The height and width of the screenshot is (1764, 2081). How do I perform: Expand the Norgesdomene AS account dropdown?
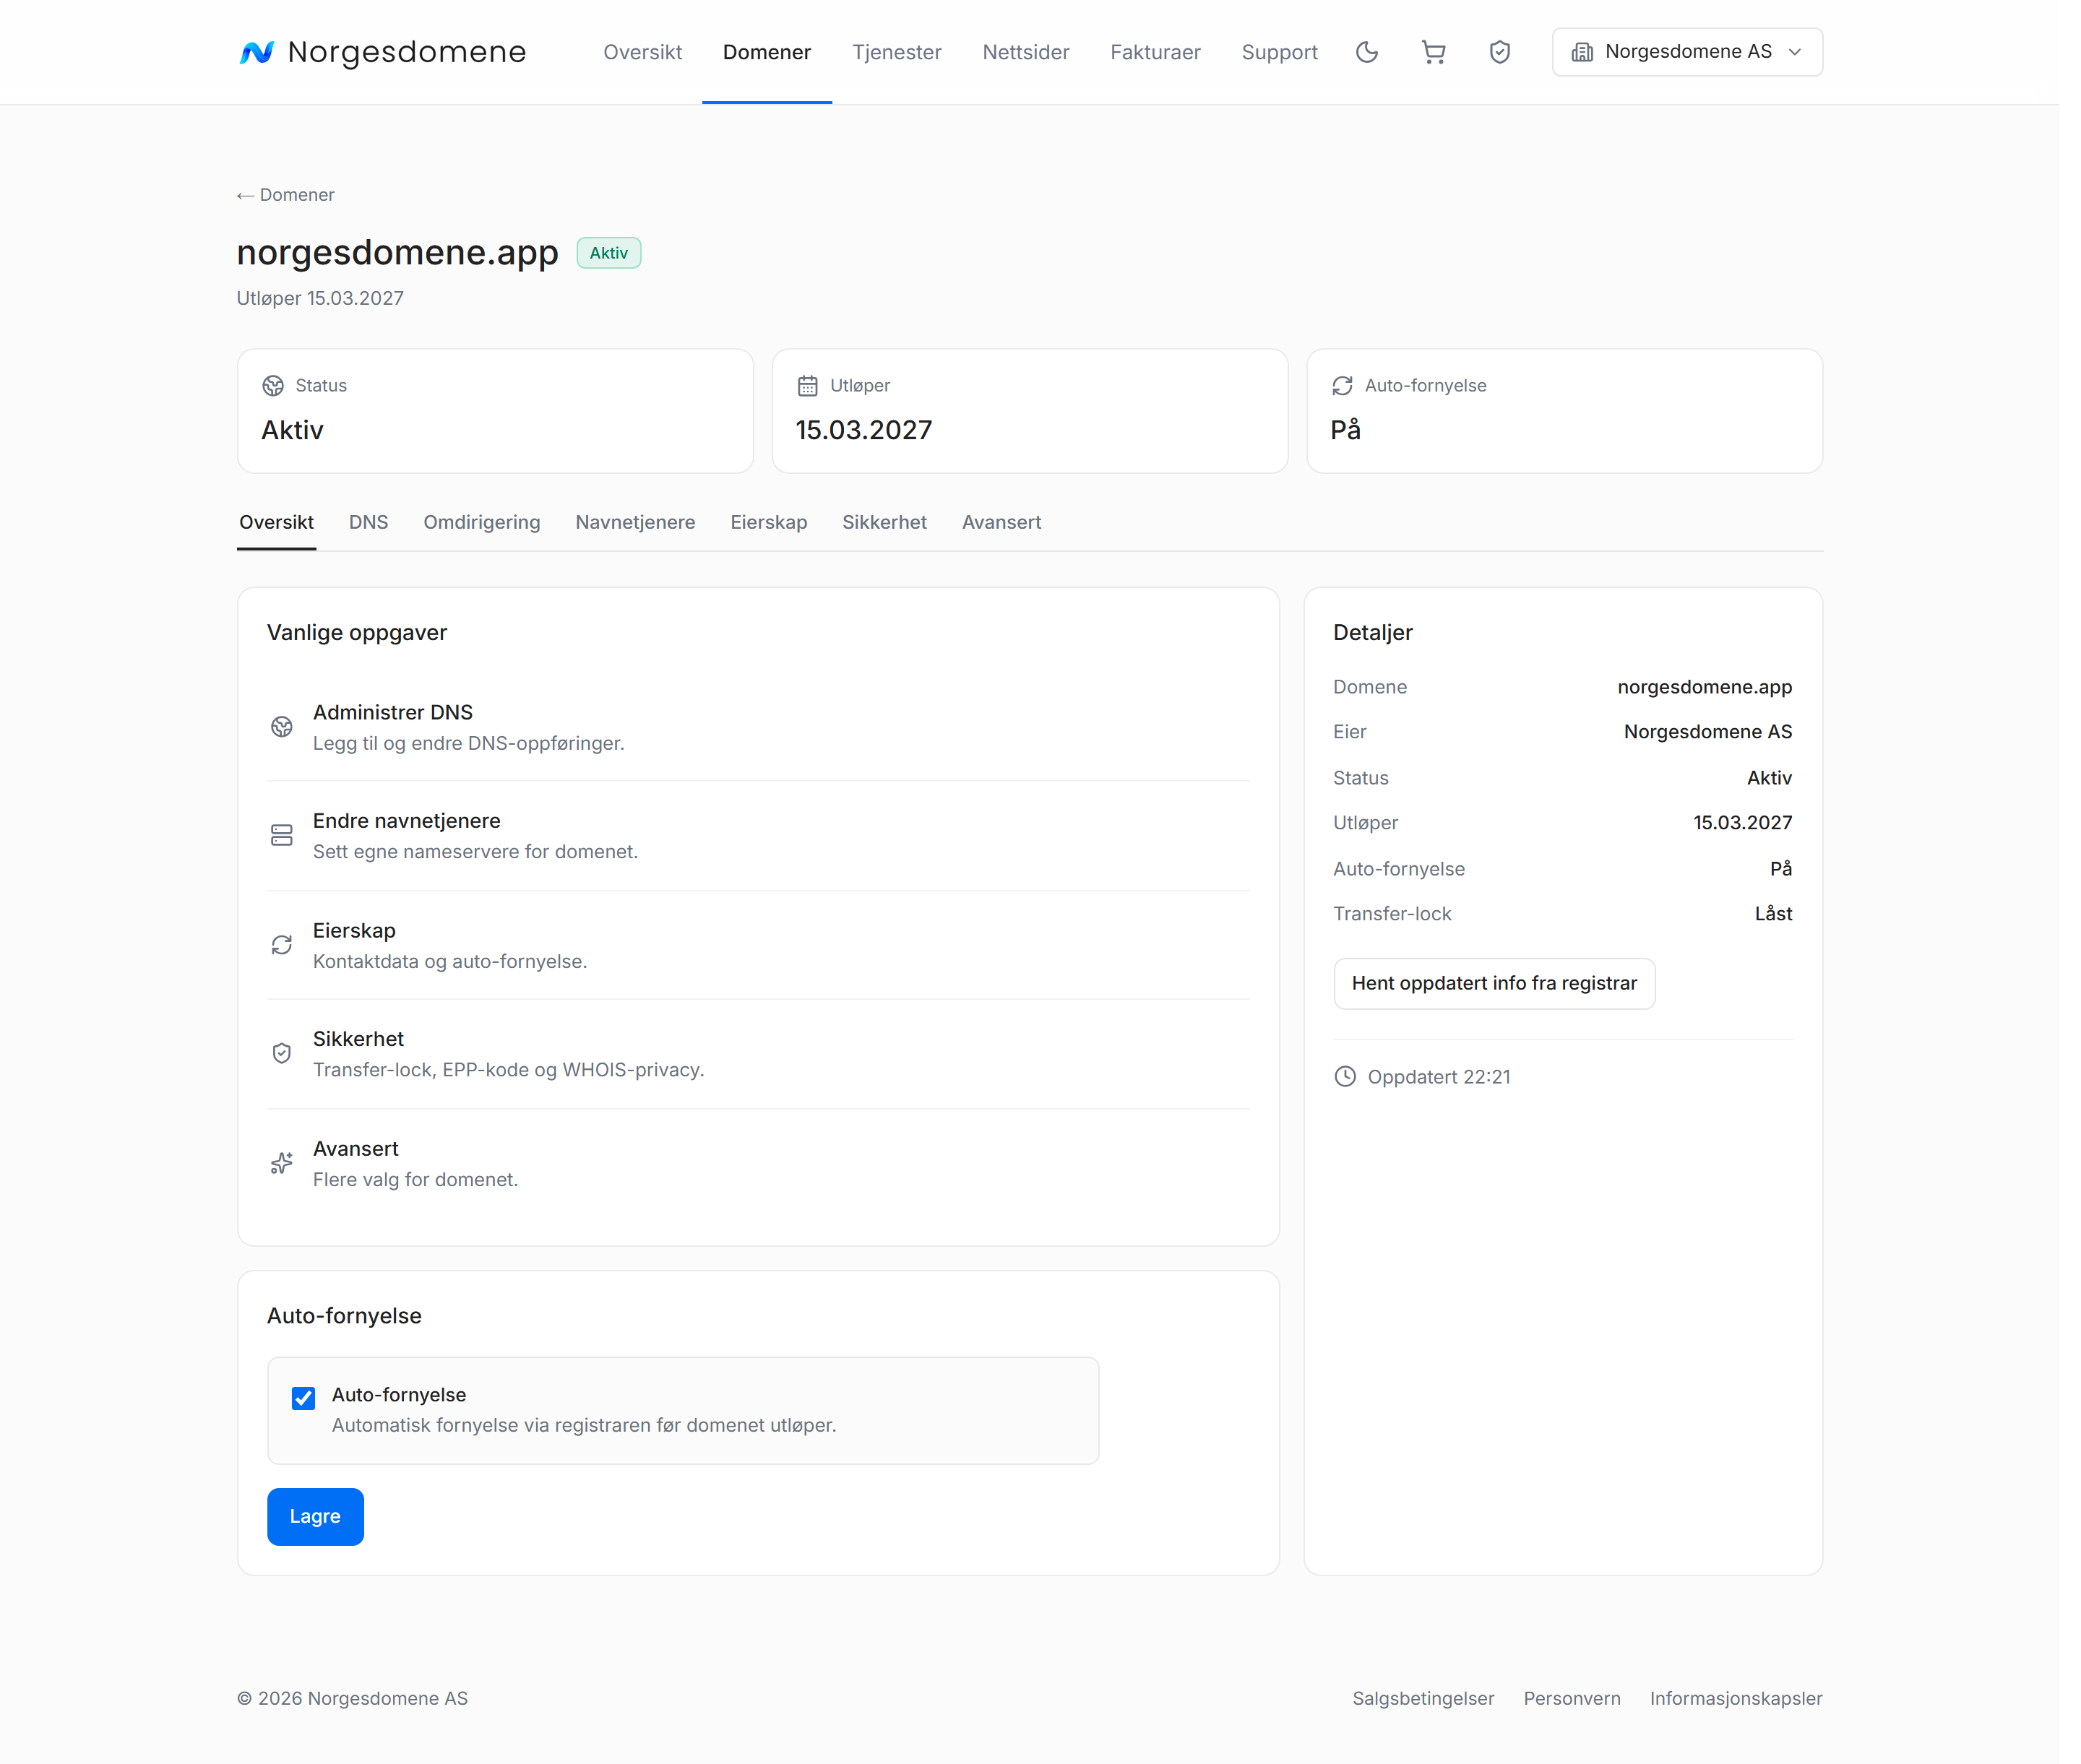[x=1686, y=52]
